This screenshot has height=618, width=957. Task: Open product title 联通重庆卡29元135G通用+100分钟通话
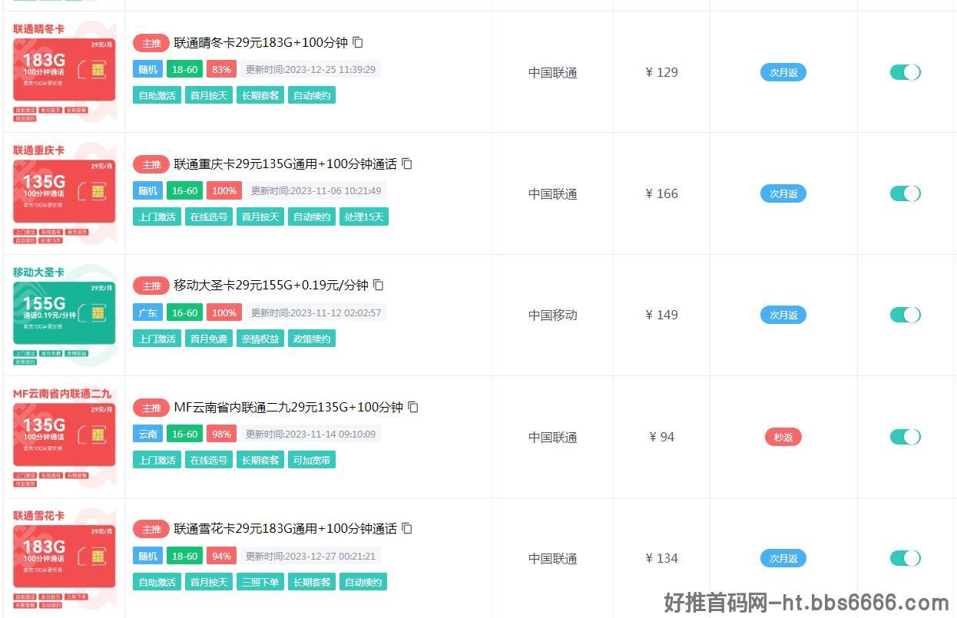coord(285,164)
